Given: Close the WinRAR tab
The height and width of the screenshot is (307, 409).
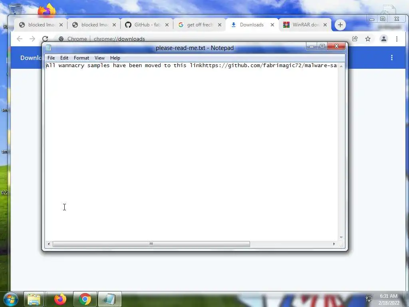Looking at the screenshot, I should [x=325, y=25].
